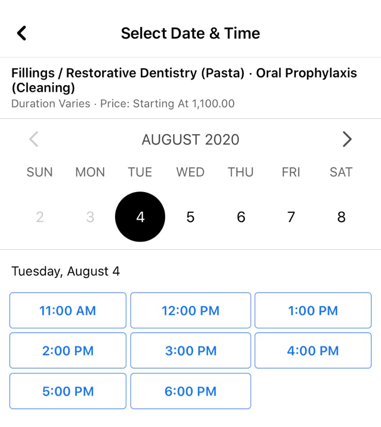Select the 3:00 PM time slot
381x427 pixels.
click(190, 351)
